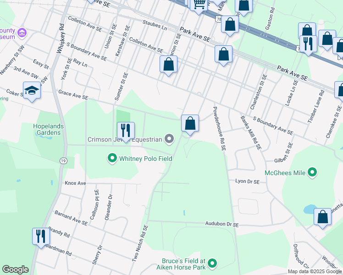Open the restaurant marker near Crimson Jewel Equestrian
Image resolution: width=343 pixels, height=275 pixels.
pyautogui.click(x=125, y=131)
